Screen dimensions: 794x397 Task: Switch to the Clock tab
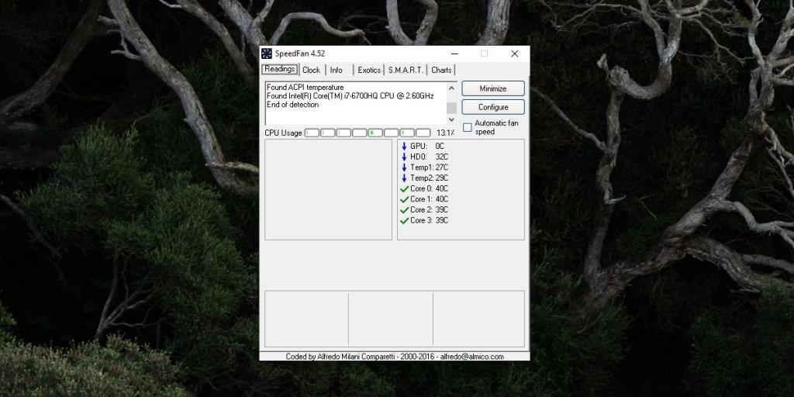coord(311,70)
